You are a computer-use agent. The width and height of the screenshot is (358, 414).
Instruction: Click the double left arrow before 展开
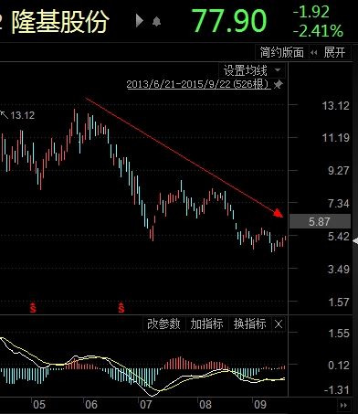(x=314, y=53)
